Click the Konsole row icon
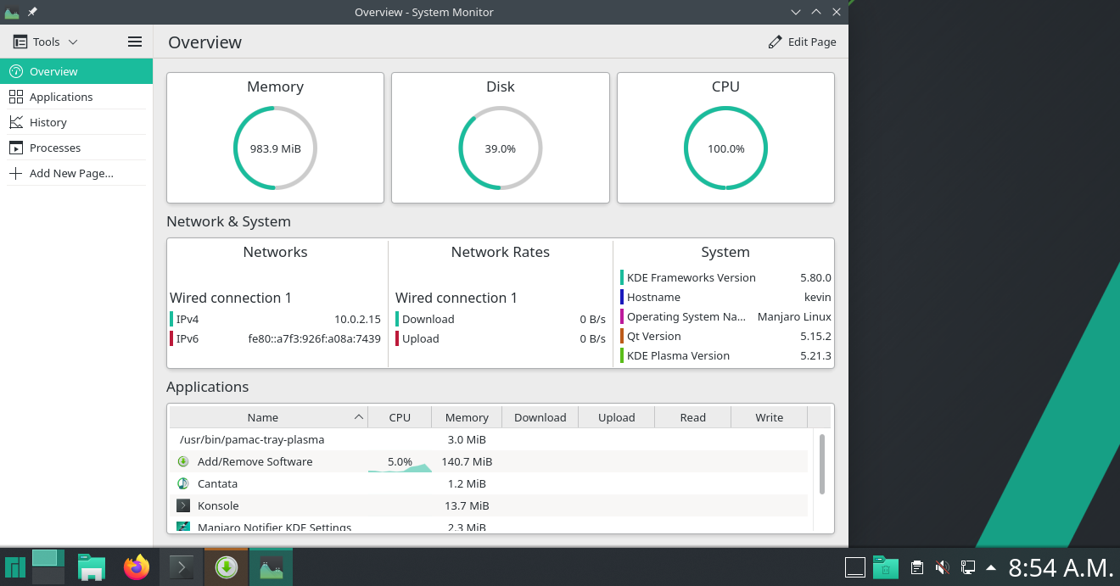 click(182, 505)
